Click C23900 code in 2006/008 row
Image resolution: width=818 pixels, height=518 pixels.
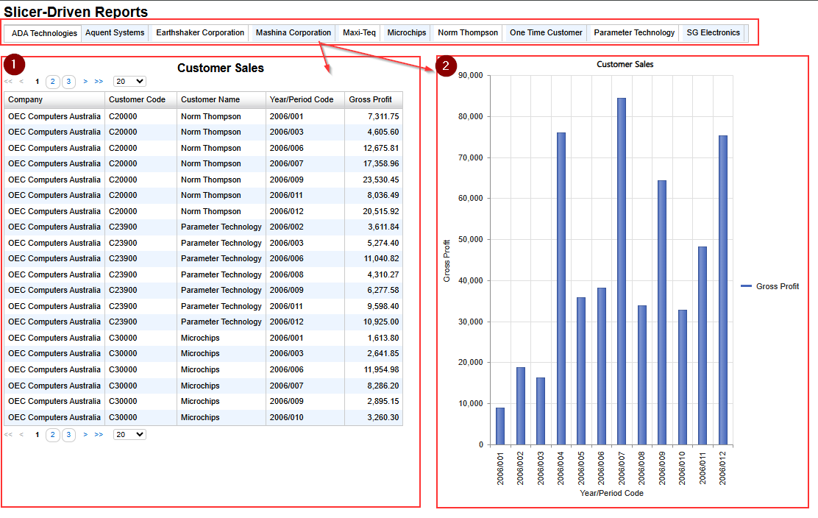(123, 274)
